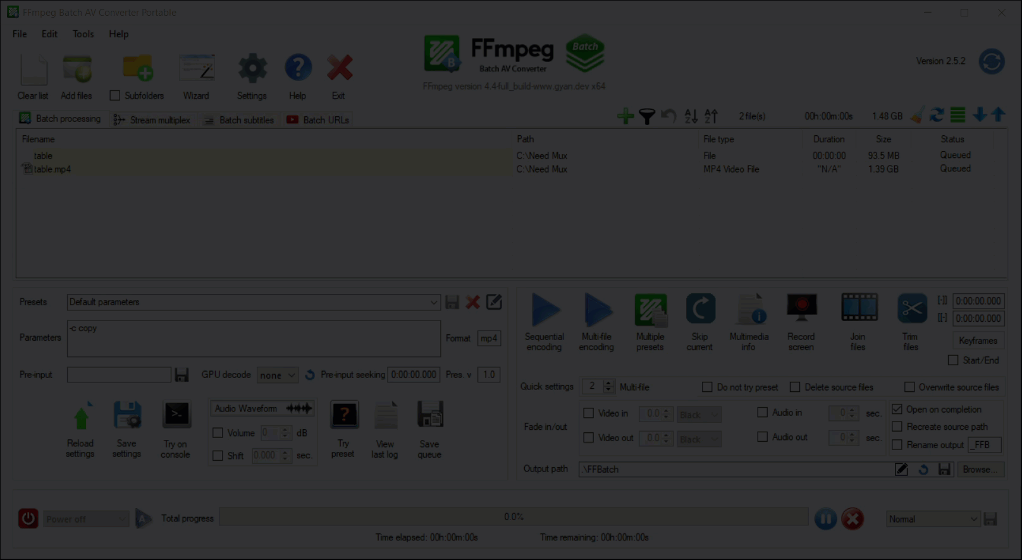Open the GPU decode dropdown
Viewport: 1022px width, 560px height.
(x=277, y=375)
